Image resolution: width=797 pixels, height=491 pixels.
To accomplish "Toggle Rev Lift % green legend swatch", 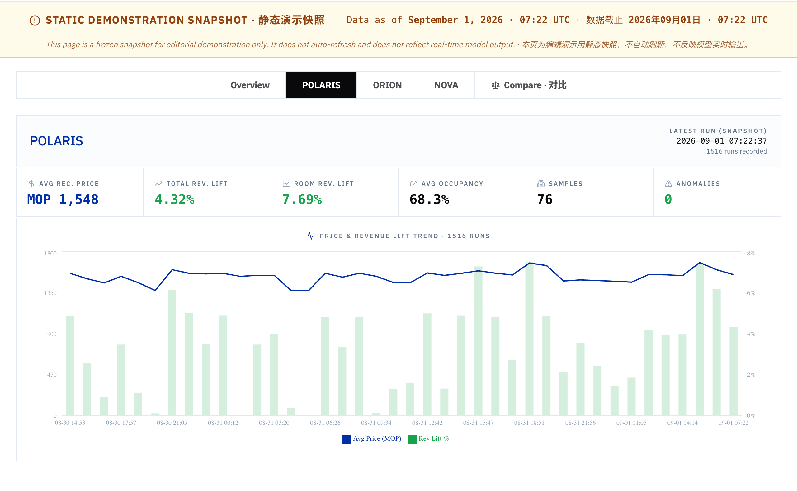I will 412,439.
